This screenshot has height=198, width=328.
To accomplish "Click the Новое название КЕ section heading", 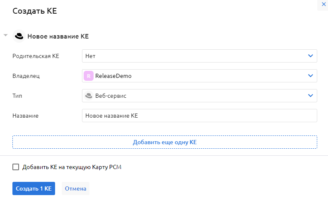I will point(58,36).
